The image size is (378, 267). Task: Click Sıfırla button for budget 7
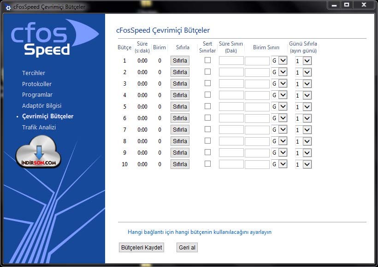pos(180,130)
